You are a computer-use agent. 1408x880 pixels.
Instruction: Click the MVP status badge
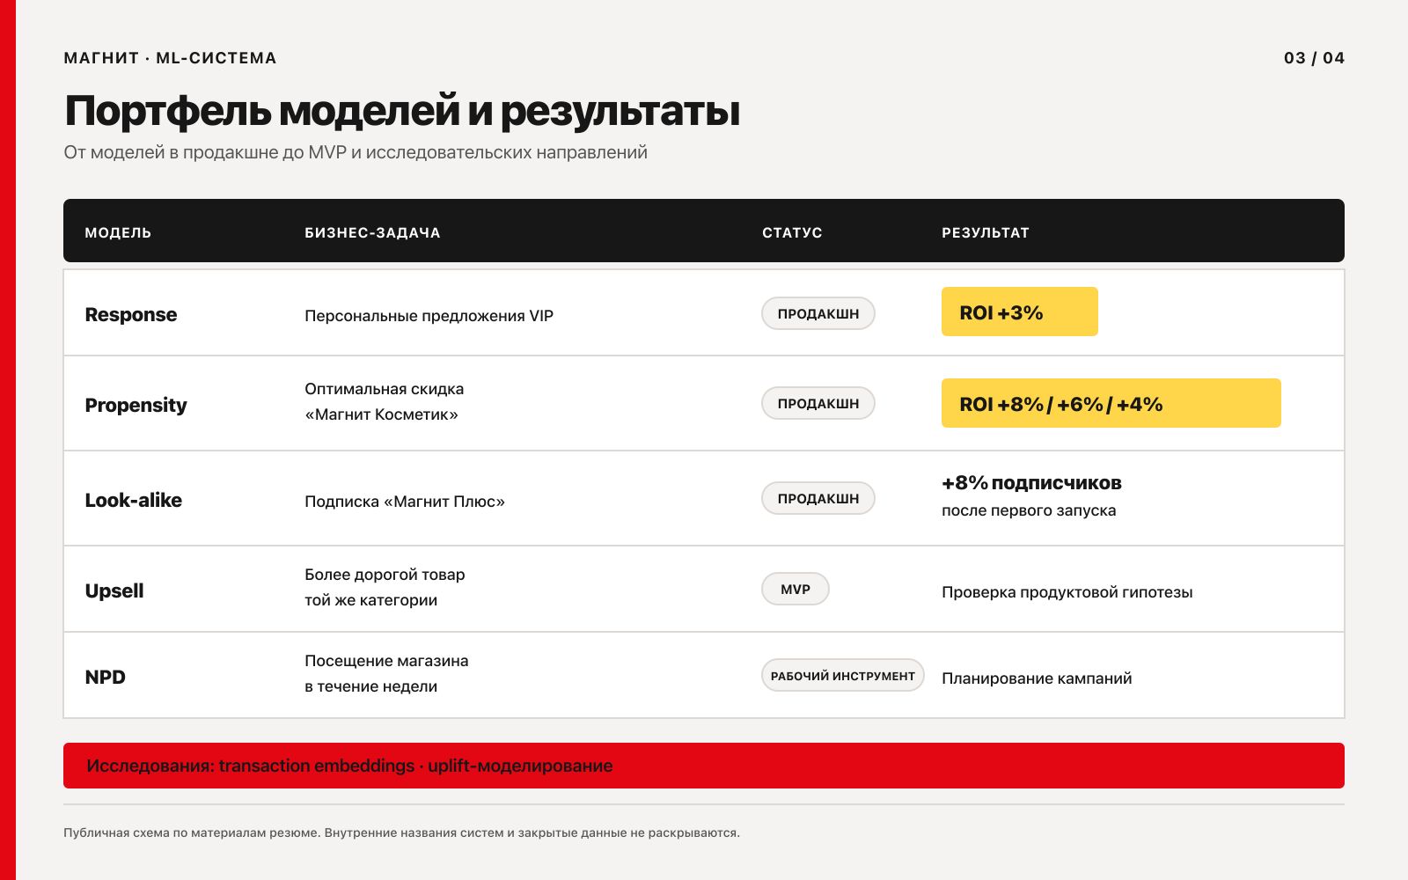pyautogui.click(x=796, y=589)
